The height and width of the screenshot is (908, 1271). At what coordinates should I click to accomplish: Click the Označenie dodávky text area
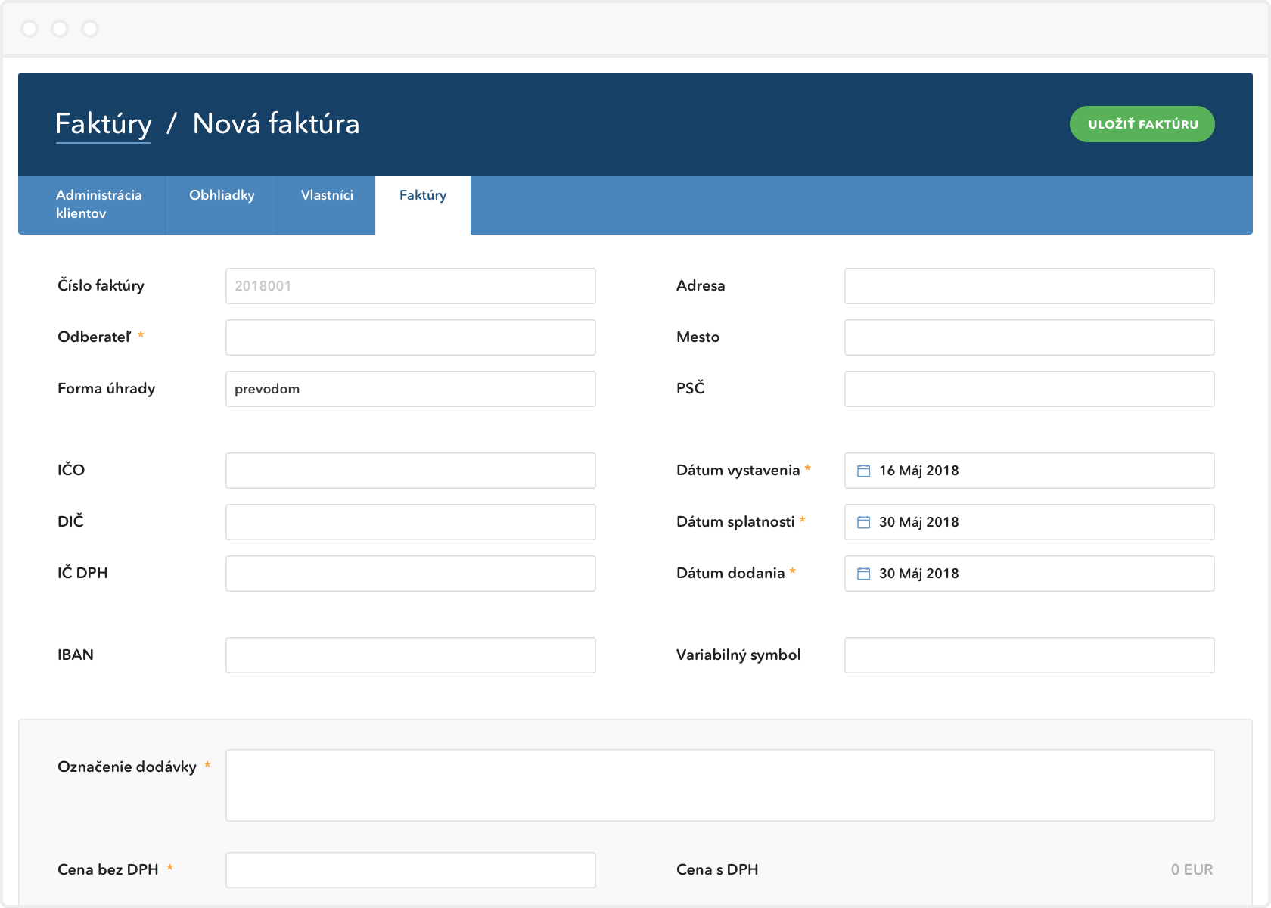pos(720,785)
